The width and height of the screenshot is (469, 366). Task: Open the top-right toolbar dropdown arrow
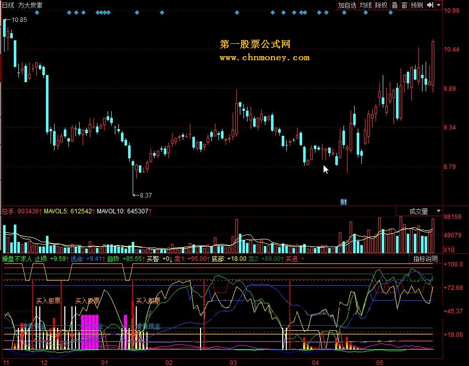point(438,5)
